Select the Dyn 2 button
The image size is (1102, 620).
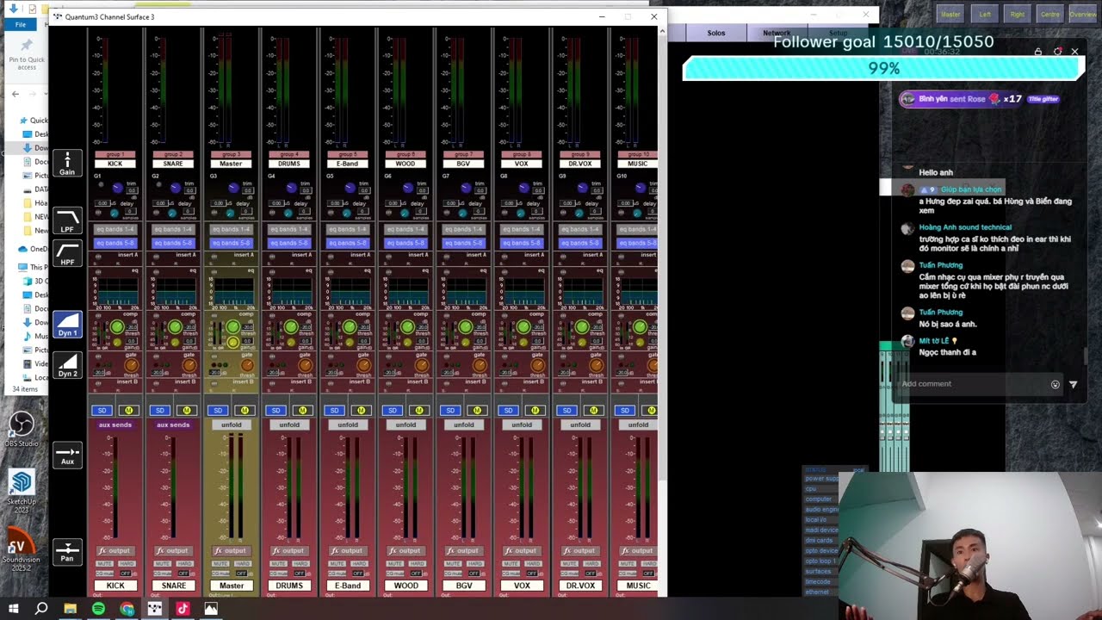[67, 365]
